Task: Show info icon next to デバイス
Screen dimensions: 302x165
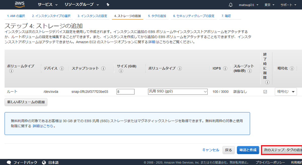Action: [x=62, y=69]
